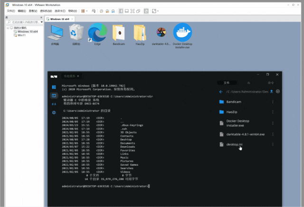
Task: Open the snapshot manager toolbar icon
Action: coord(113,11)
